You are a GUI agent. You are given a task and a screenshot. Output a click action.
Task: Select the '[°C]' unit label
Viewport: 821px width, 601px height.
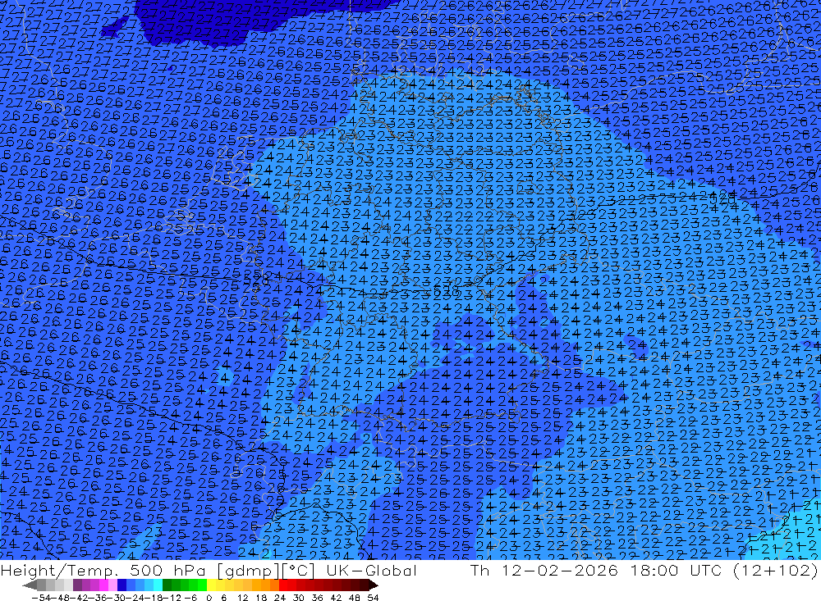pos(299,571)
